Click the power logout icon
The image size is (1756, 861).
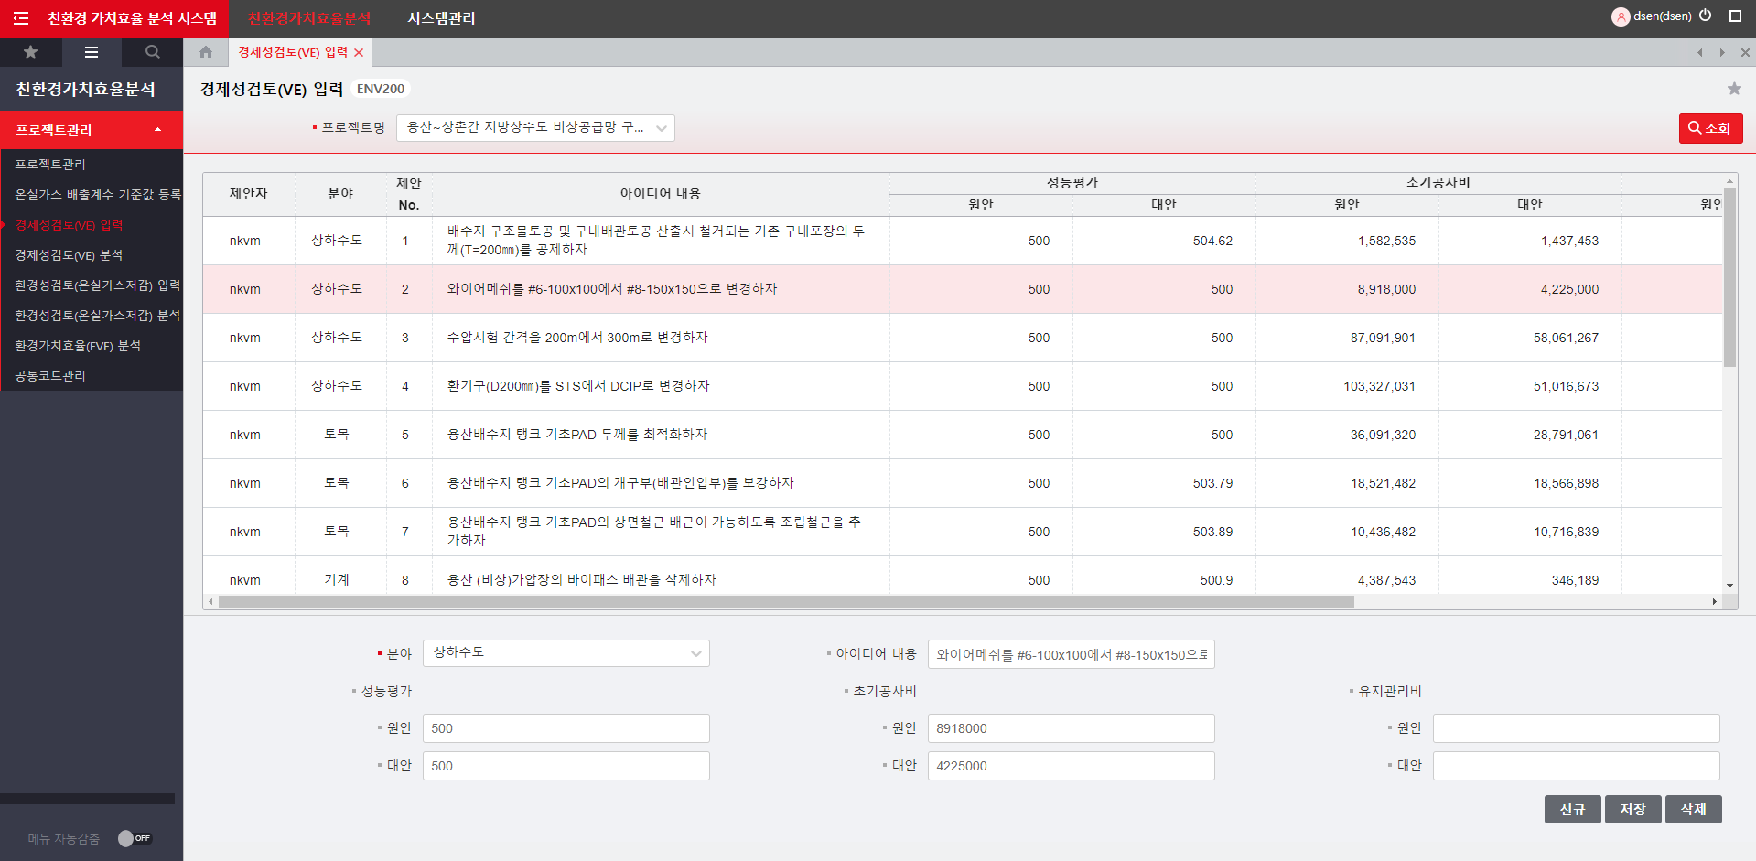(x=1706, y=16)
